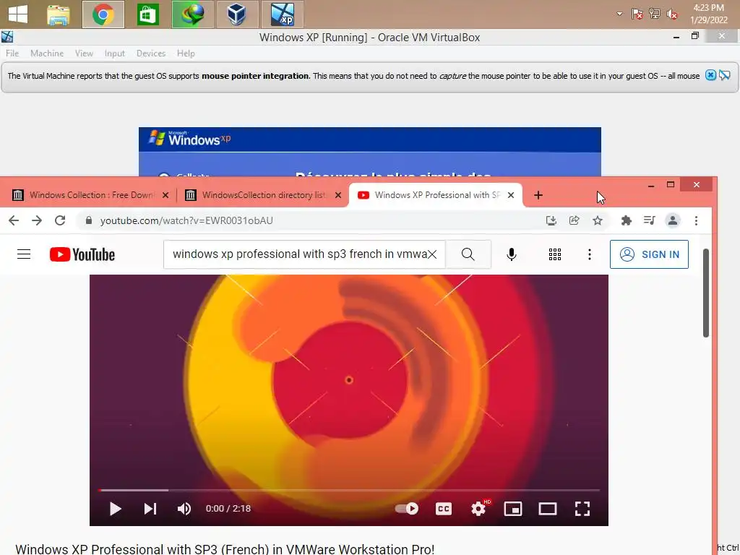Click the install app icon in address bar
Viewport: 740px width, 555px height.
551,220
